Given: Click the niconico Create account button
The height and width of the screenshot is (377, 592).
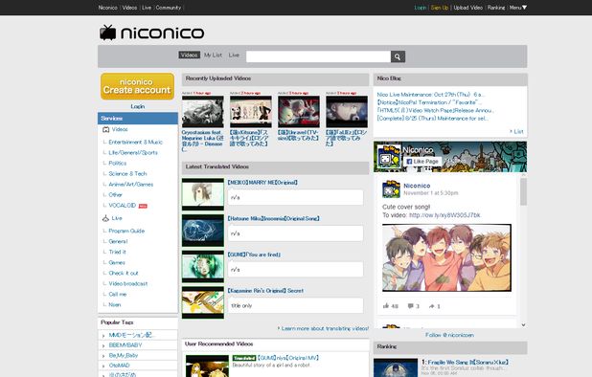Looking at the screenshot, I should click(x=137, y=86).
